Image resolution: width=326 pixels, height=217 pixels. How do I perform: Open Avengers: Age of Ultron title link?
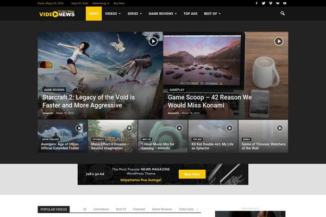(x=60, y=146)
